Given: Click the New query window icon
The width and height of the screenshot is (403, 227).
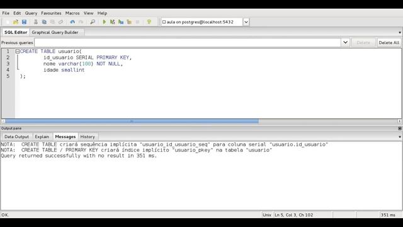Looking at the screenshot, I should click(7, 22).
